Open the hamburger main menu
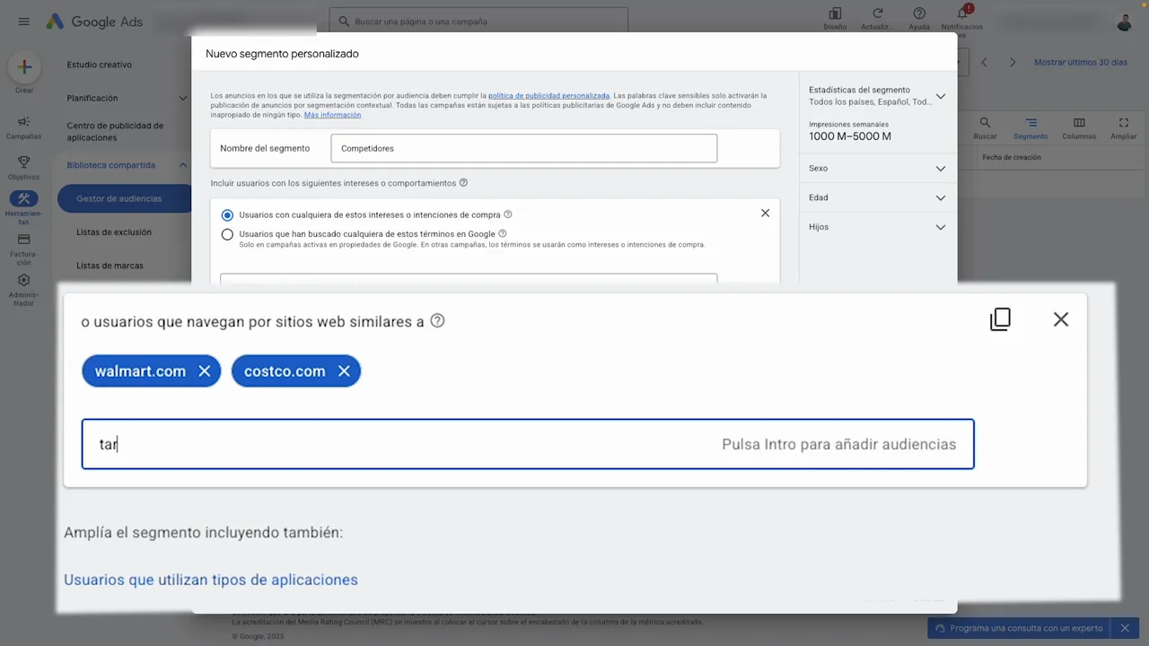The height and width of the screenshot is (646, 1149). [24, 22]
